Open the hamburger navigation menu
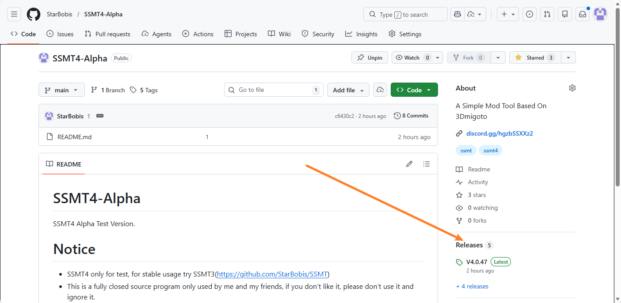The image size is (621, 303). (14, 14)
